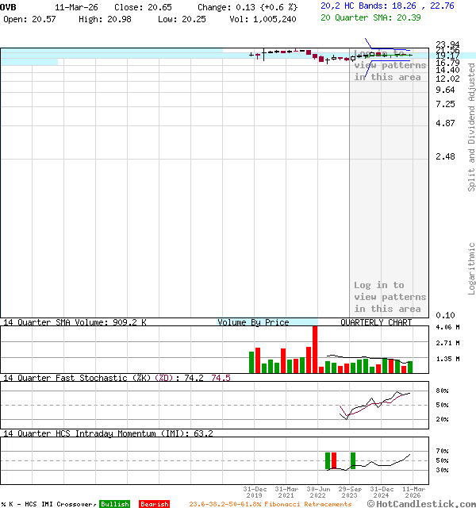Click the first green IMI crossover bar

click(328, 460)
